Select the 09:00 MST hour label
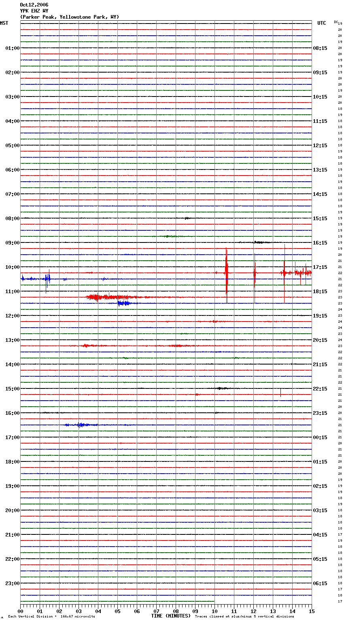344x622 pixels. (12, 243)
